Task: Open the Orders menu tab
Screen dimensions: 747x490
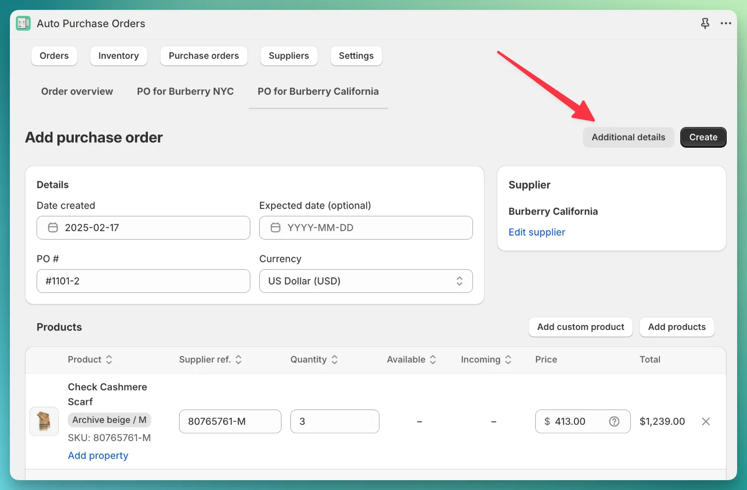Action: (54, 56)
